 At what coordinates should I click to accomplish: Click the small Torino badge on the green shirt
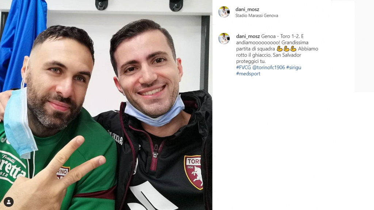(63, 172)
